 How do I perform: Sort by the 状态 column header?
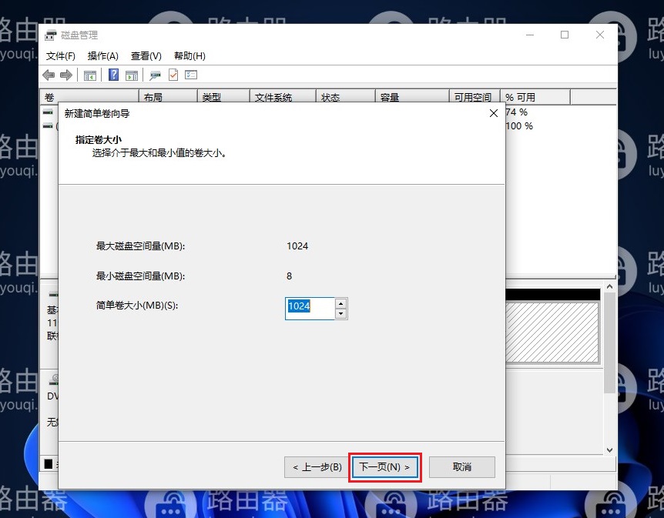tap(346, 97)
